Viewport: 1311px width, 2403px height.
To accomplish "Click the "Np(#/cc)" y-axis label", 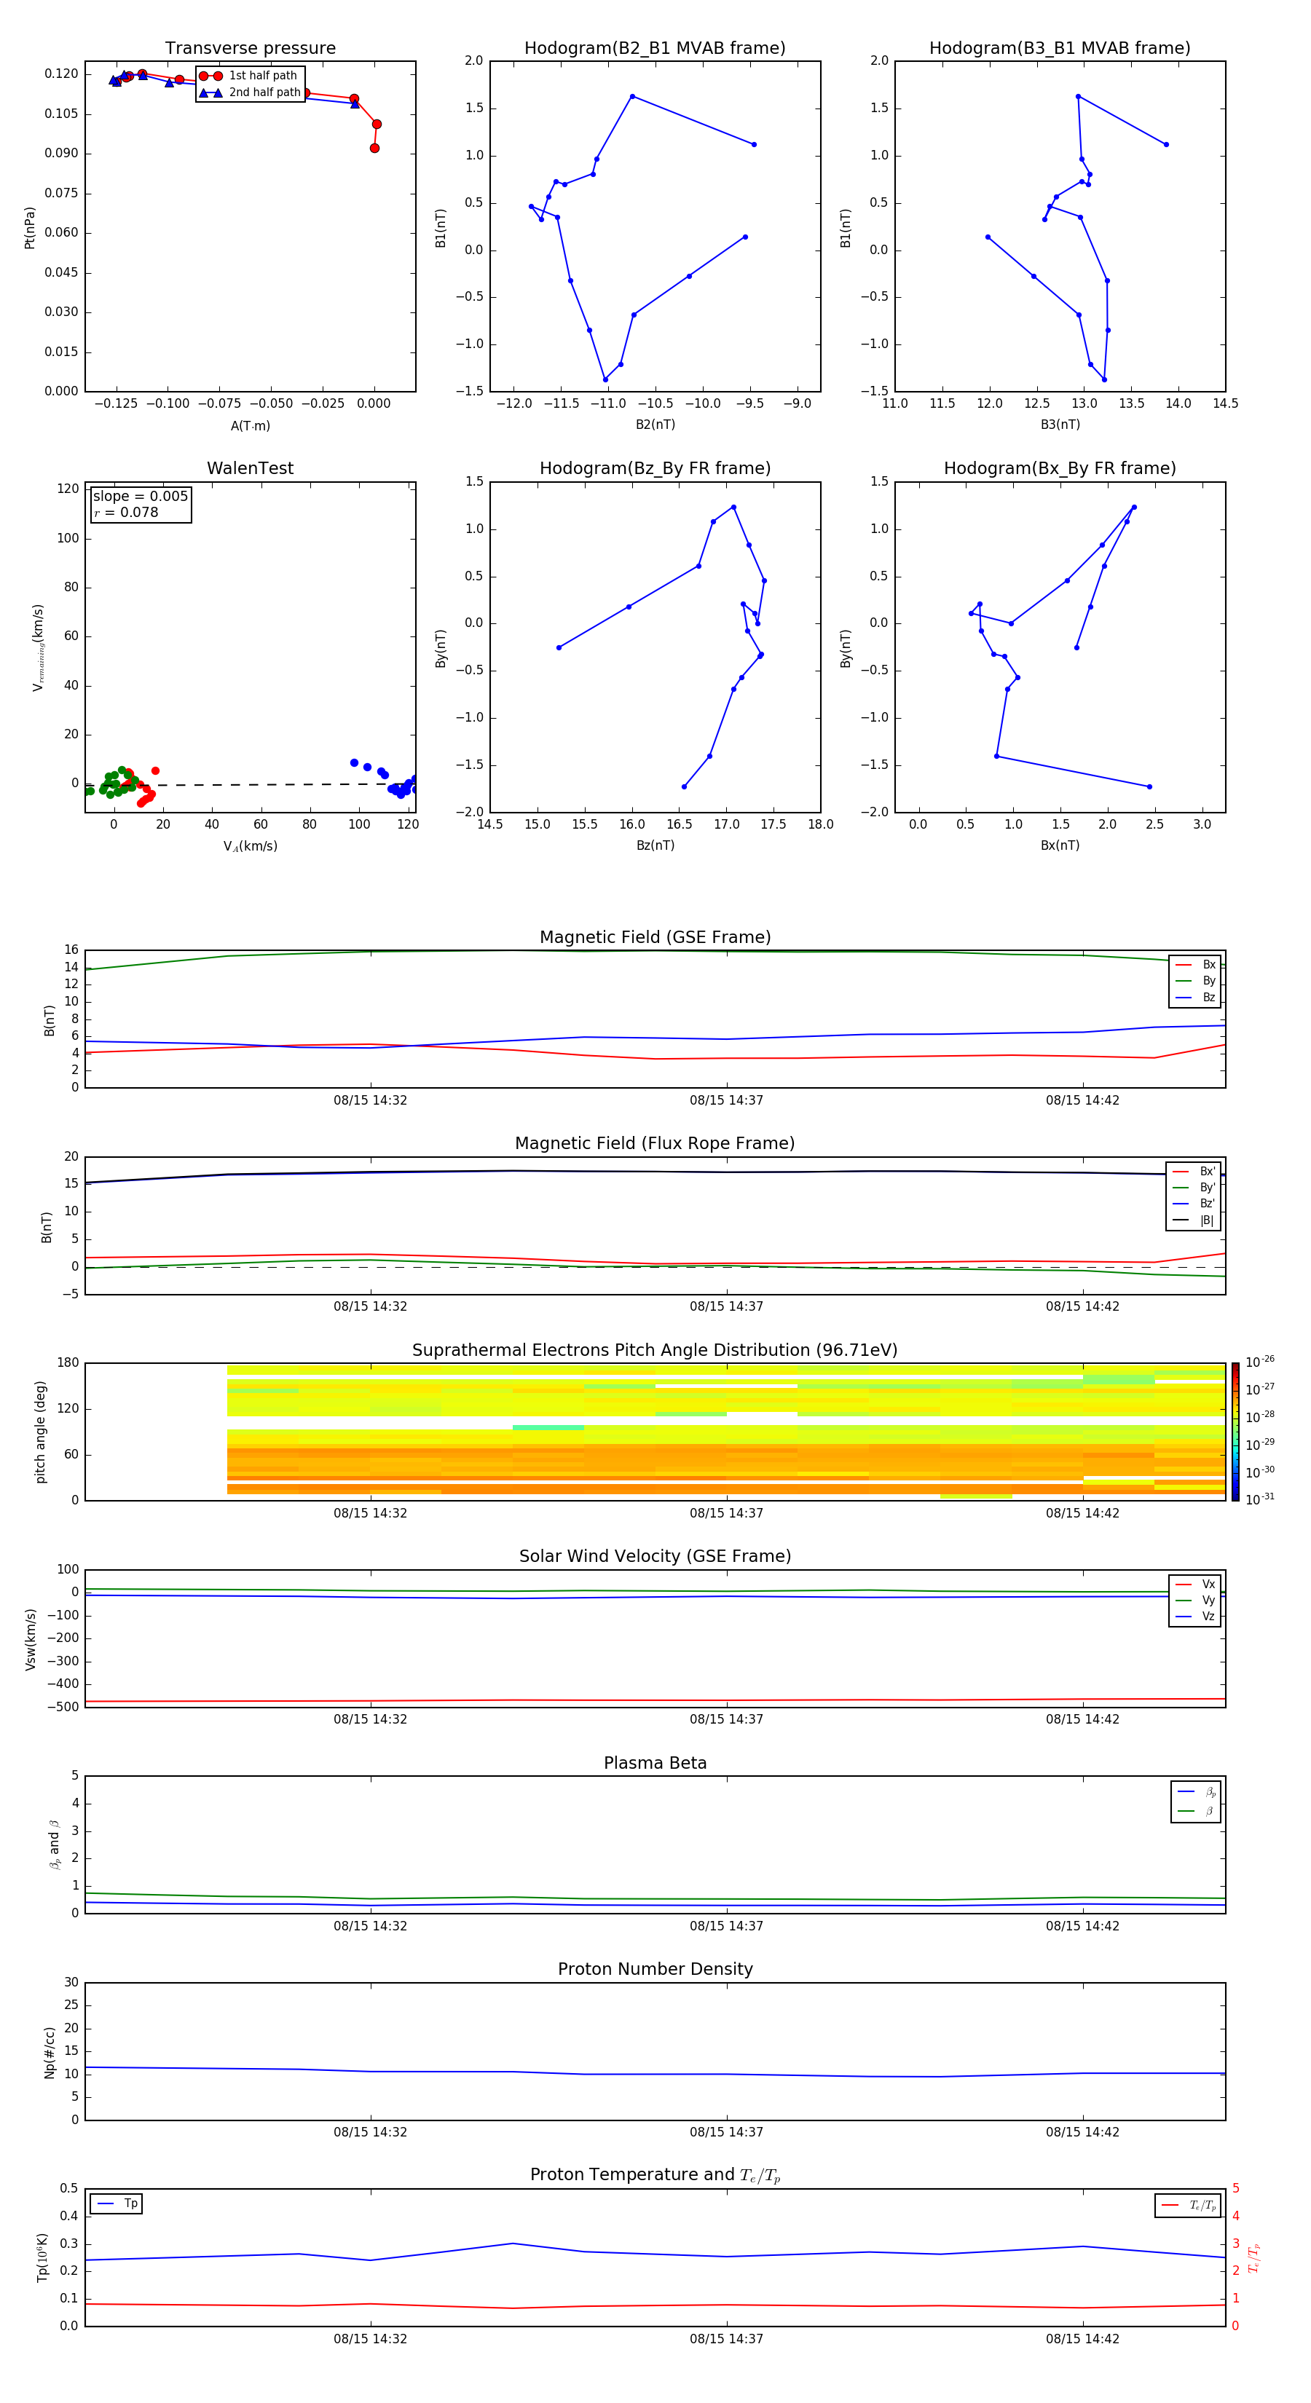I will tap(50, 2052).
